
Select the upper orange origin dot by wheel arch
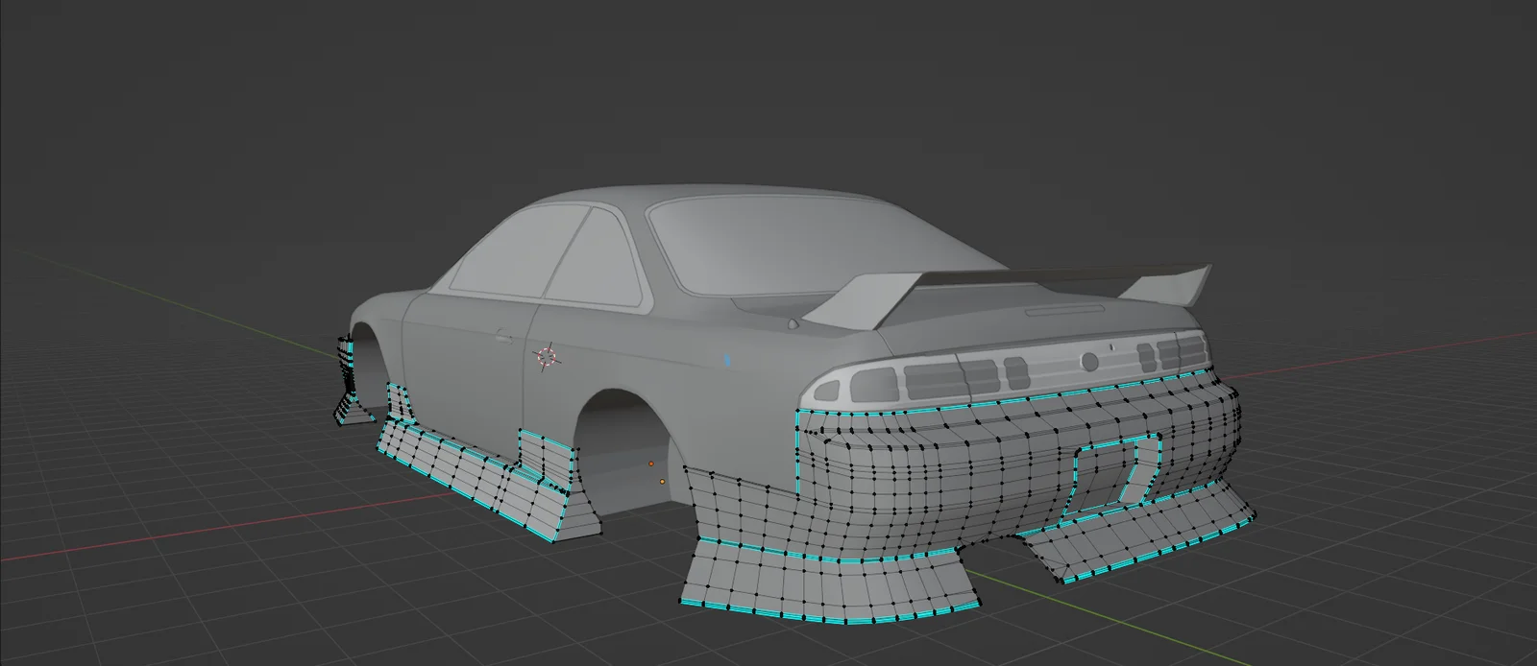click(x=650, y=464)
